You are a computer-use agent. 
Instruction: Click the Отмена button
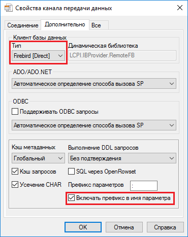click(124, 227)
